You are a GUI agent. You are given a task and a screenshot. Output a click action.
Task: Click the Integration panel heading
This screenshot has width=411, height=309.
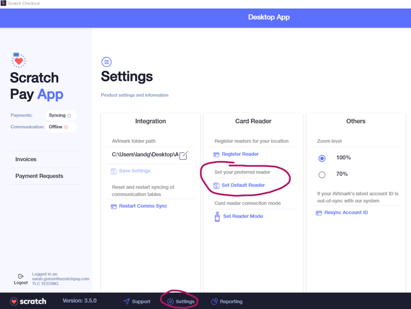pyautogui.click(x=151, y=121)
